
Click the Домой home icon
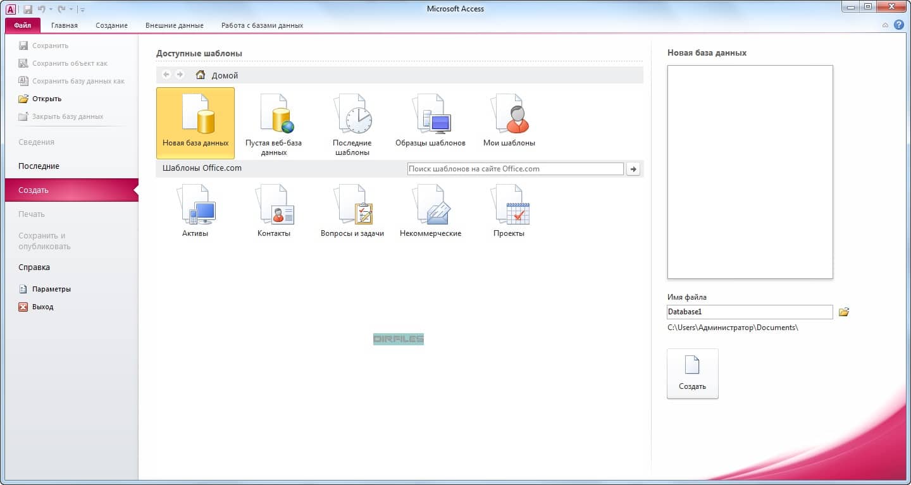[x=201, y=75]
